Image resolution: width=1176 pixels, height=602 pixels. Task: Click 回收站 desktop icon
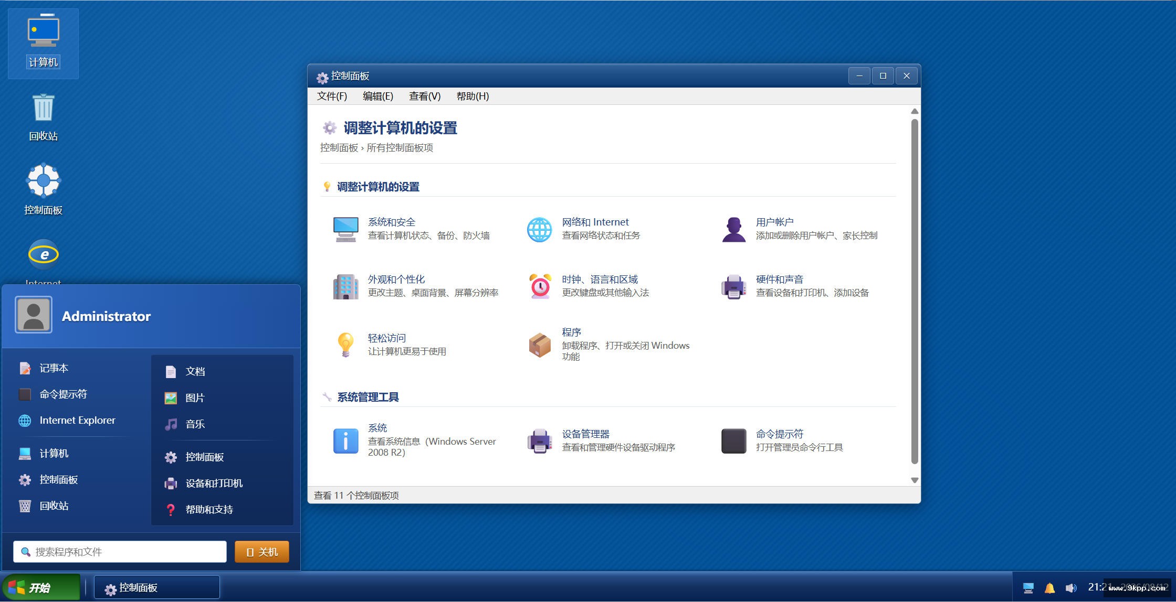pos(43,117)
